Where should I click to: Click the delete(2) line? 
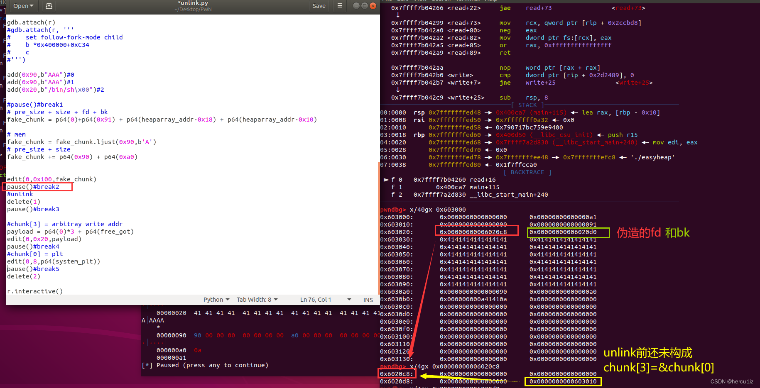tap(24, 276)
